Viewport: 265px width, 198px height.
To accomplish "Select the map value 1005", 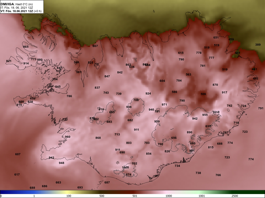I will (125, 167).
